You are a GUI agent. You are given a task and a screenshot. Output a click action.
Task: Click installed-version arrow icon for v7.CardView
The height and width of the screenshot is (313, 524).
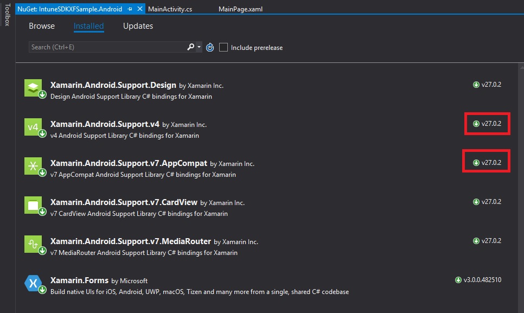pyautogui.click(x=476, y=202)
